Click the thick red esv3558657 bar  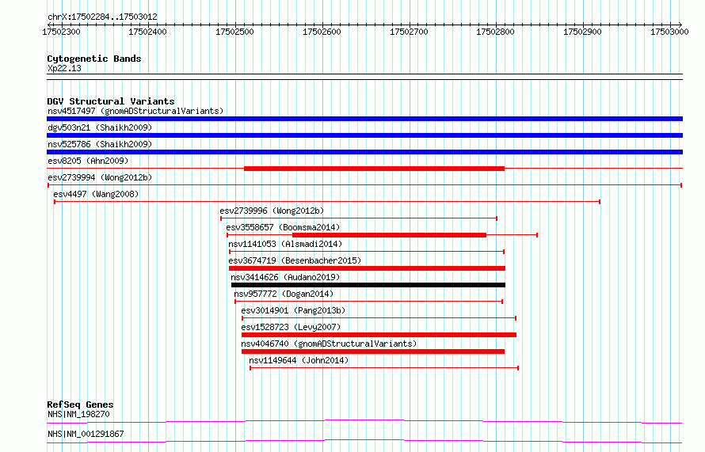pyautogui.click(x=390, y=235)
